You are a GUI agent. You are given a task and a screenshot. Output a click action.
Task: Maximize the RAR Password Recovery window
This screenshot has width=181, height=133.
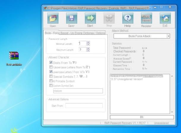pyautogui.click(x=161, y=7)
